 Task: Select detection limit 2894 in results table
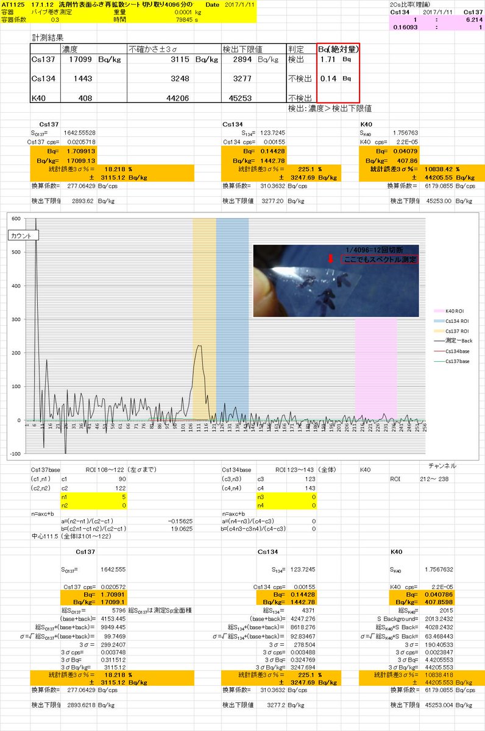tap(242, 60)
